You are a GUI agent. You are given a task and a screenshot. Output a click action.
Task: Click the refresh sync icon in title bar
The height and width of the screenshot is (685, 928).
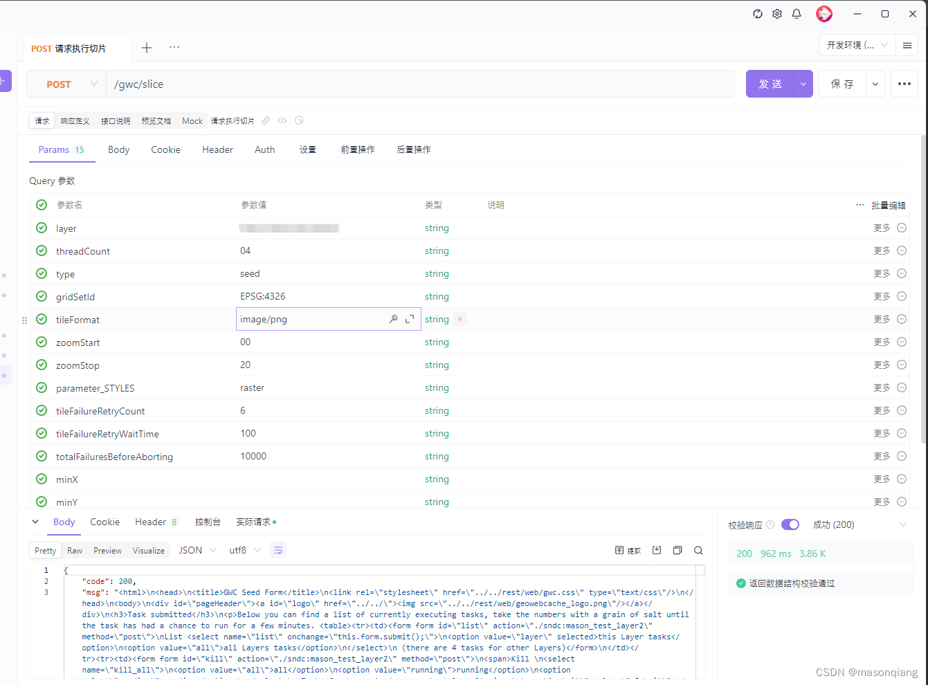(757, 13)
